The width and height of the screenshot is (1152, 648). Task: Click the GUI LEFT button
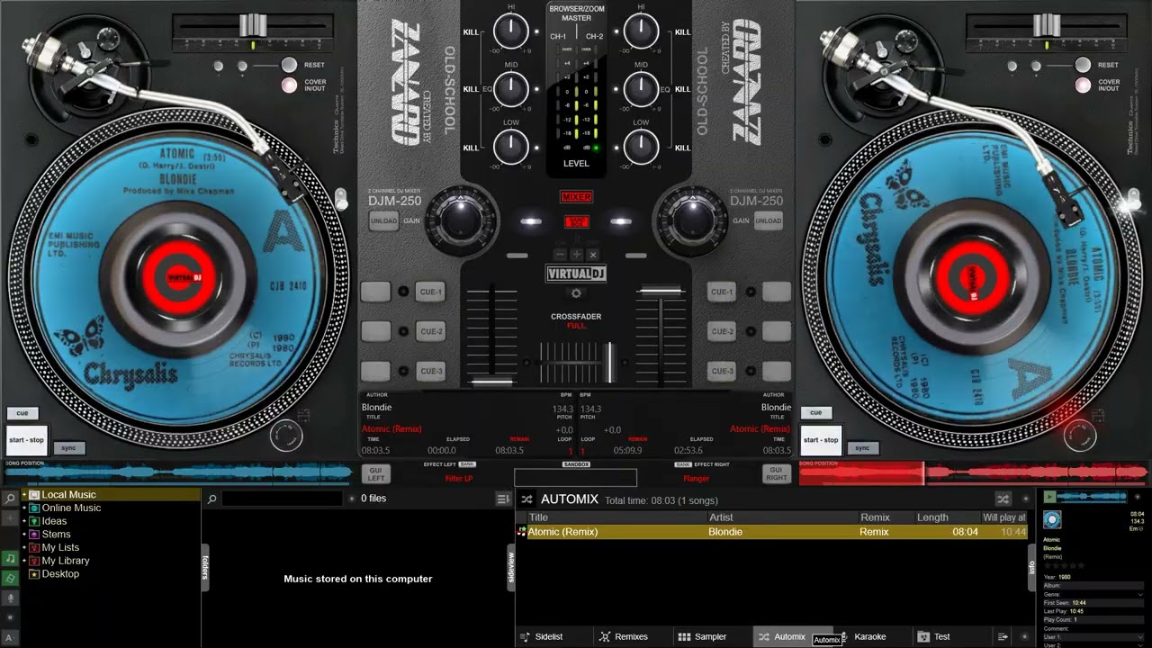(x=376, y=473)
